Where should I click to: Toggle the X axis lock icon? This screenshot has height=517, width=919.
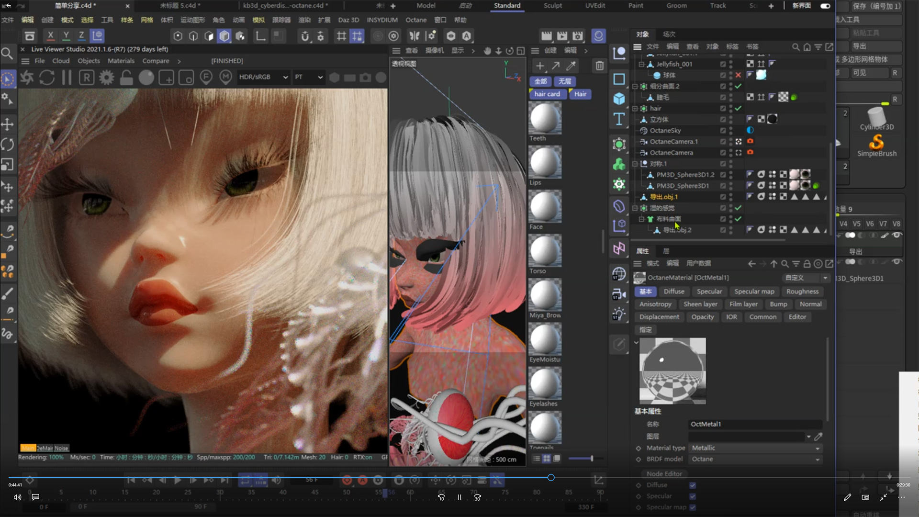click(50, 36)
